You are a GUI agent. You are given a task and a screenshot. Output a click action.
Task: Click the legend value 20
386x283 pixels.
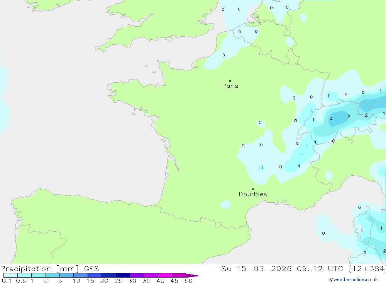[104, 281]
